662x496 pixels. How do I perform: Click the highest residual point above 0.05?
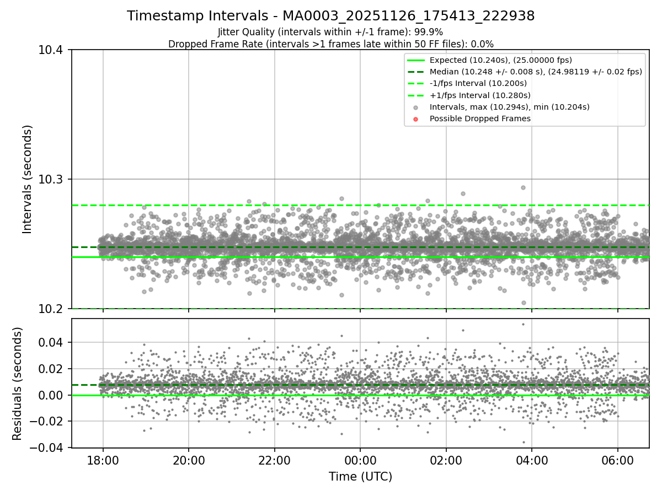click(523, 324)
